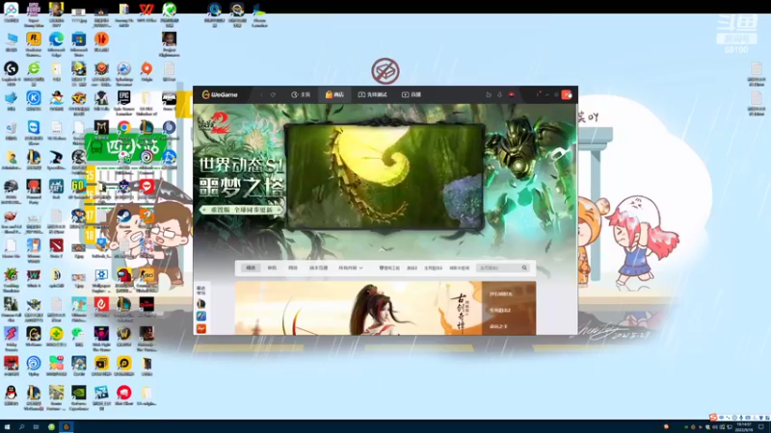Select the 单机 category tab
The height and width of the screenshot is (433, 771).
(272, 268)
